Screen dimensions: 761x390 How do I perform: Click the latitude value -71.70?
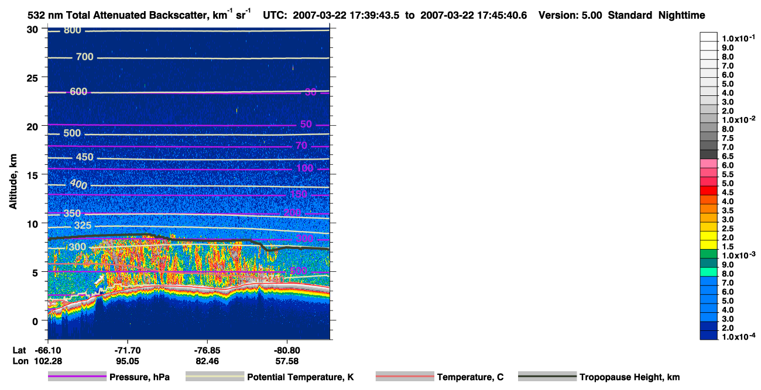click(x=127, y=350)
